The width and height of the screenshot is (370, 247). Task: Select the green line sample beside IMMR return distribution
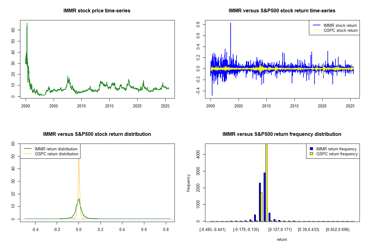coord(27,149)
